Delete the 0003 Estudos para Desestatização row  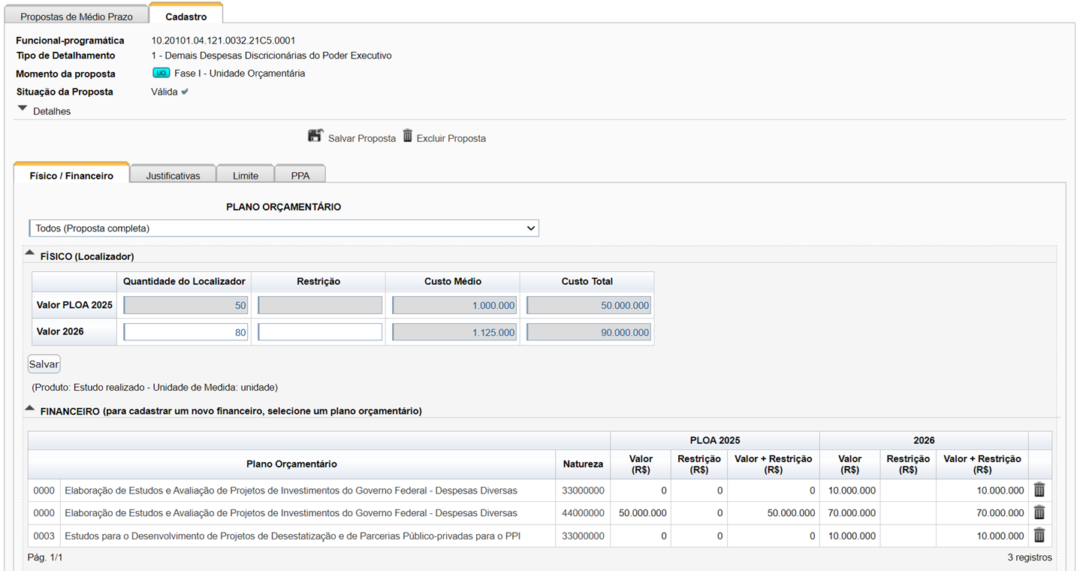1039,535
